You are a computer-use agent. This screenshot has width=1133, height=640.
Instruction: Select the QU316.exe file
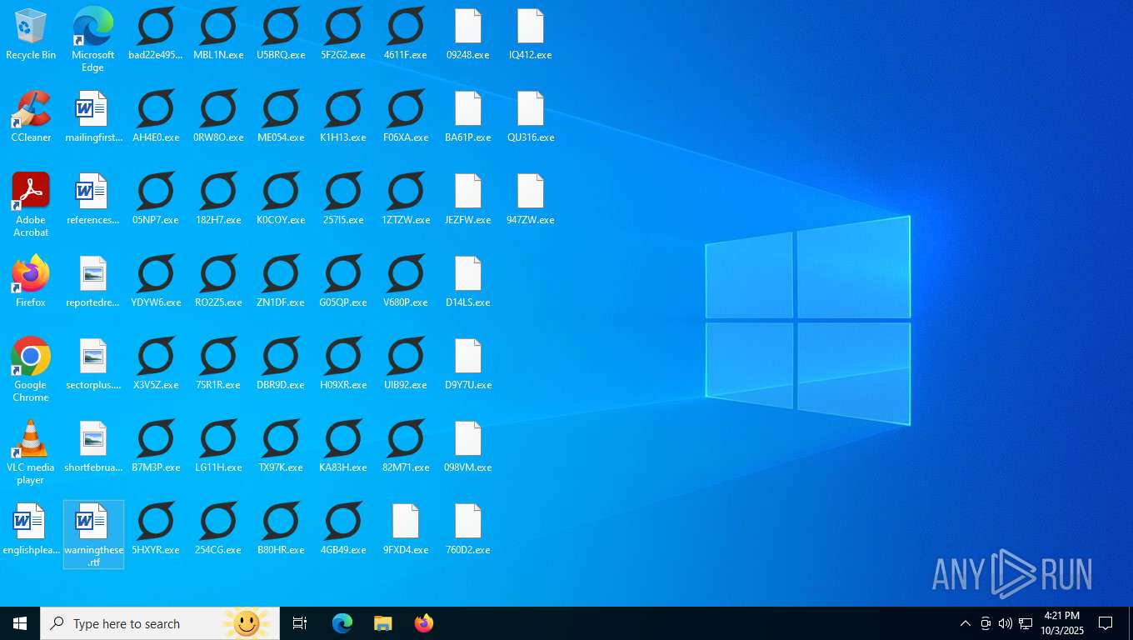pyautogui.click(x=531, y=117)
